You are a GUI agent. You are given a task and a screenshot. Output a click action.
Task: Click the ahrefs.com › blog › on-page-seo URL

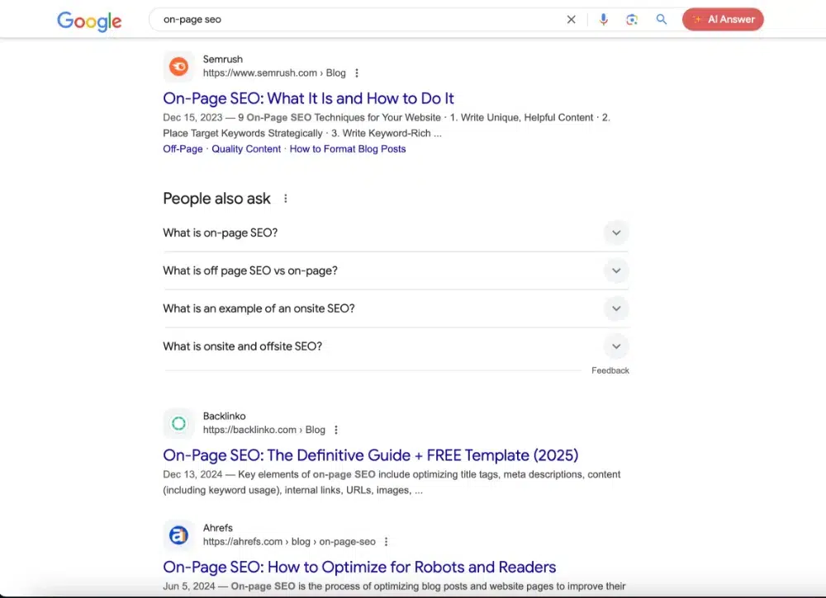[x=289, y=542]
